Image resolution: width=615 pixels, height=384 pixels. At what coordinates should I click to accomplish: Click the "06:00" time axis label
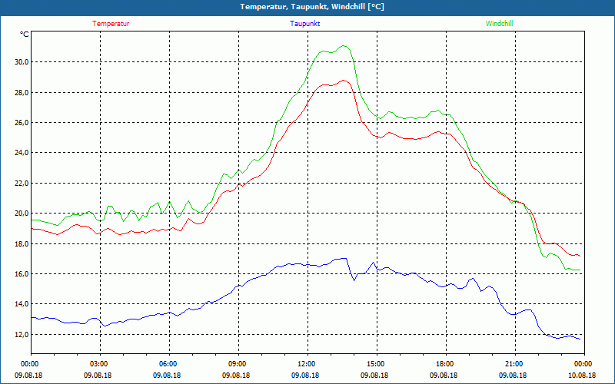[168, 364]
